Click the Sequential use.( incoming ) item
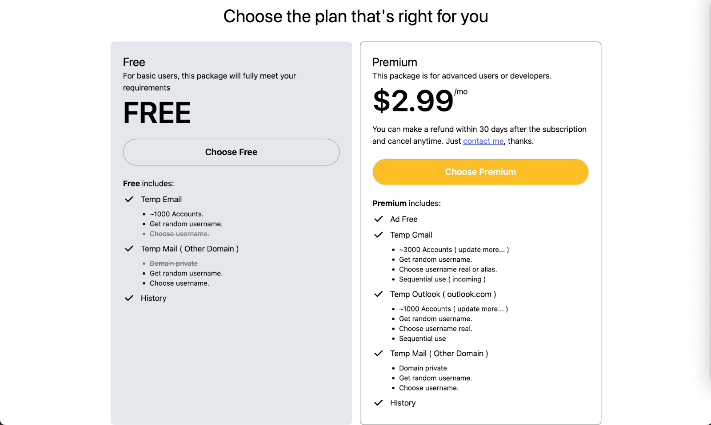This screenshot has height=425, width=711. pos(442,279)
